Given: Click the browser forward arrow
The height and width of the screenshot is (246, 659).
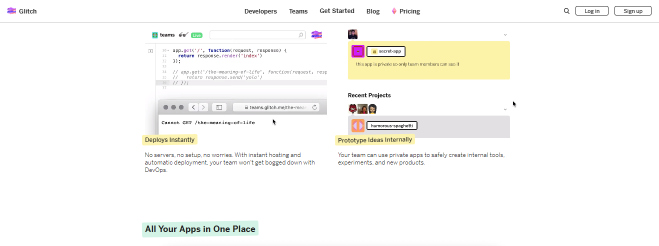Looking at the screenshot, I should [x=203, y=107].
